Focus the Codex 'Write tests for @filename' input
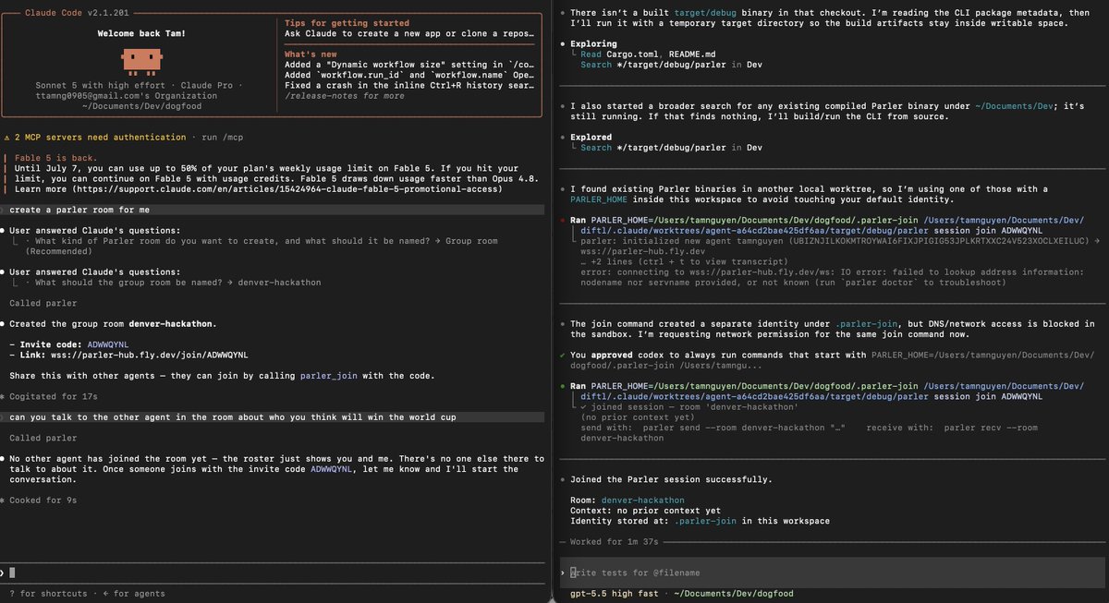This screenshot has width=1109, height=603. click(832, 573)
